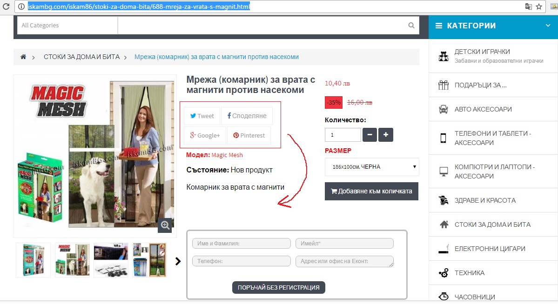The height and width of the screenshot is (304, 558).
Task: Click the Състояние: Нов продукт text
Action: click(x=229, y=170)
